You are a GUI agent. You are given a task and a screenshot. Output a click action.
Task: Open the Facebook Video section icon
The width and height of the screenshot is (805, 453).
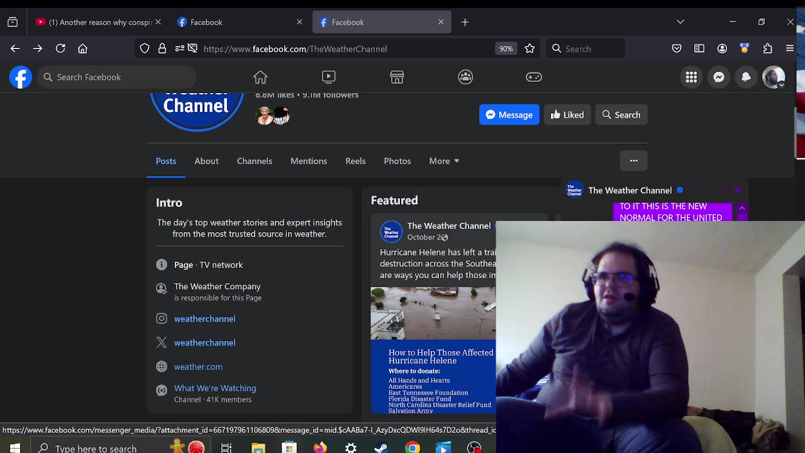coord(328,77)
